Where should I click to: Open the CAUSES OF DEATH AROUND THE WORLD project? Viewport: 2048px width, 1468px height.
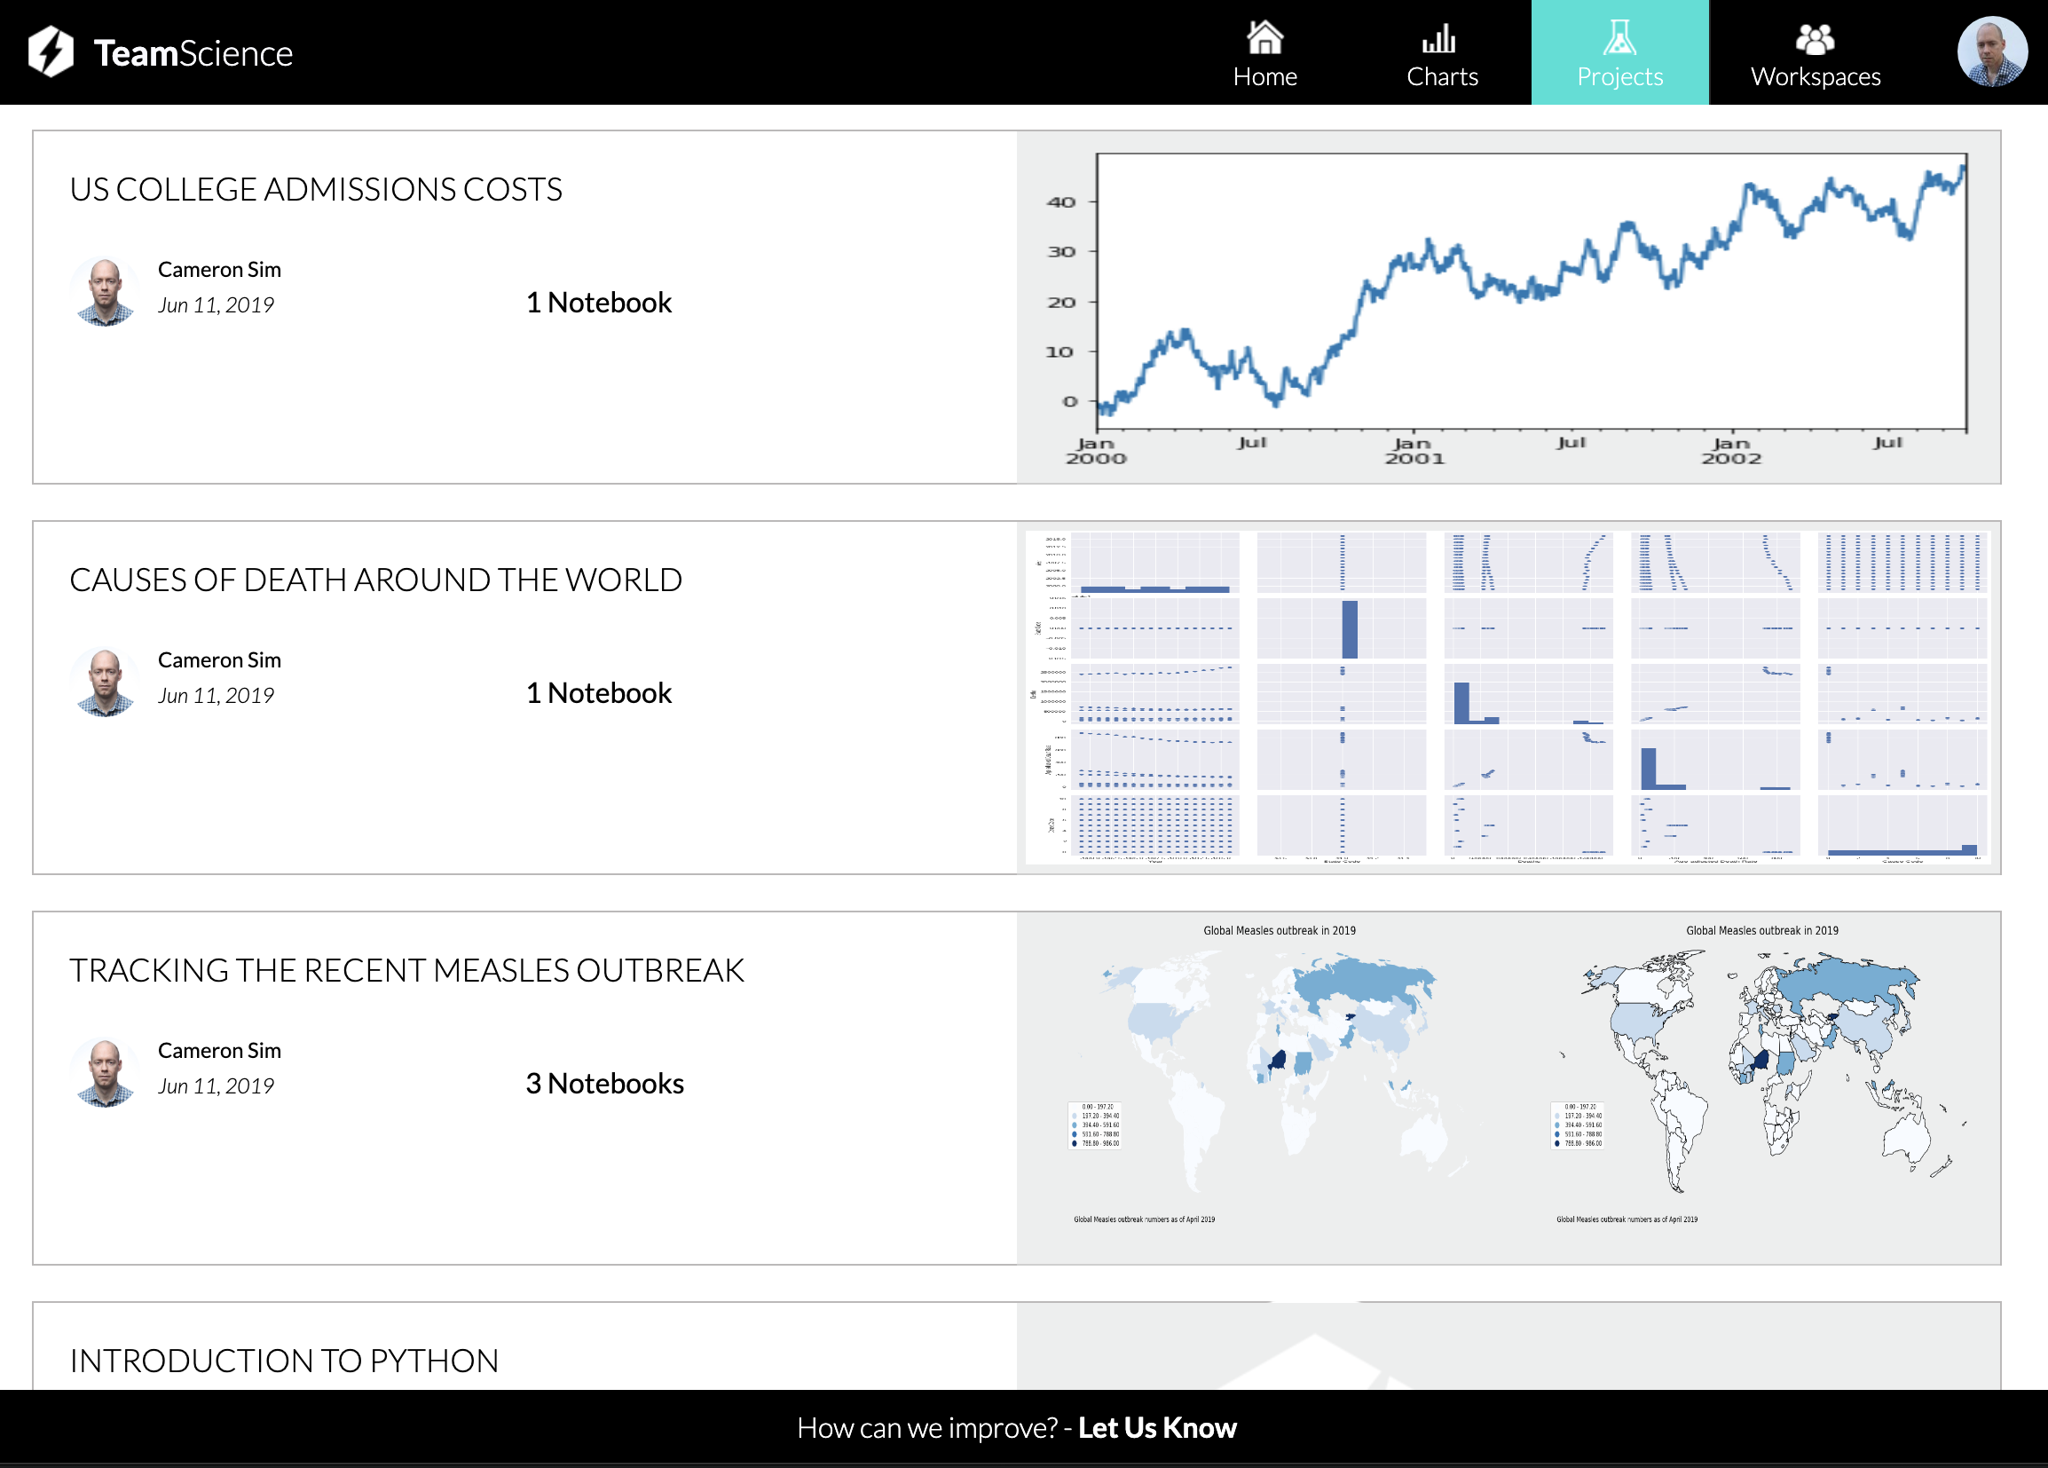coord(376,579)
